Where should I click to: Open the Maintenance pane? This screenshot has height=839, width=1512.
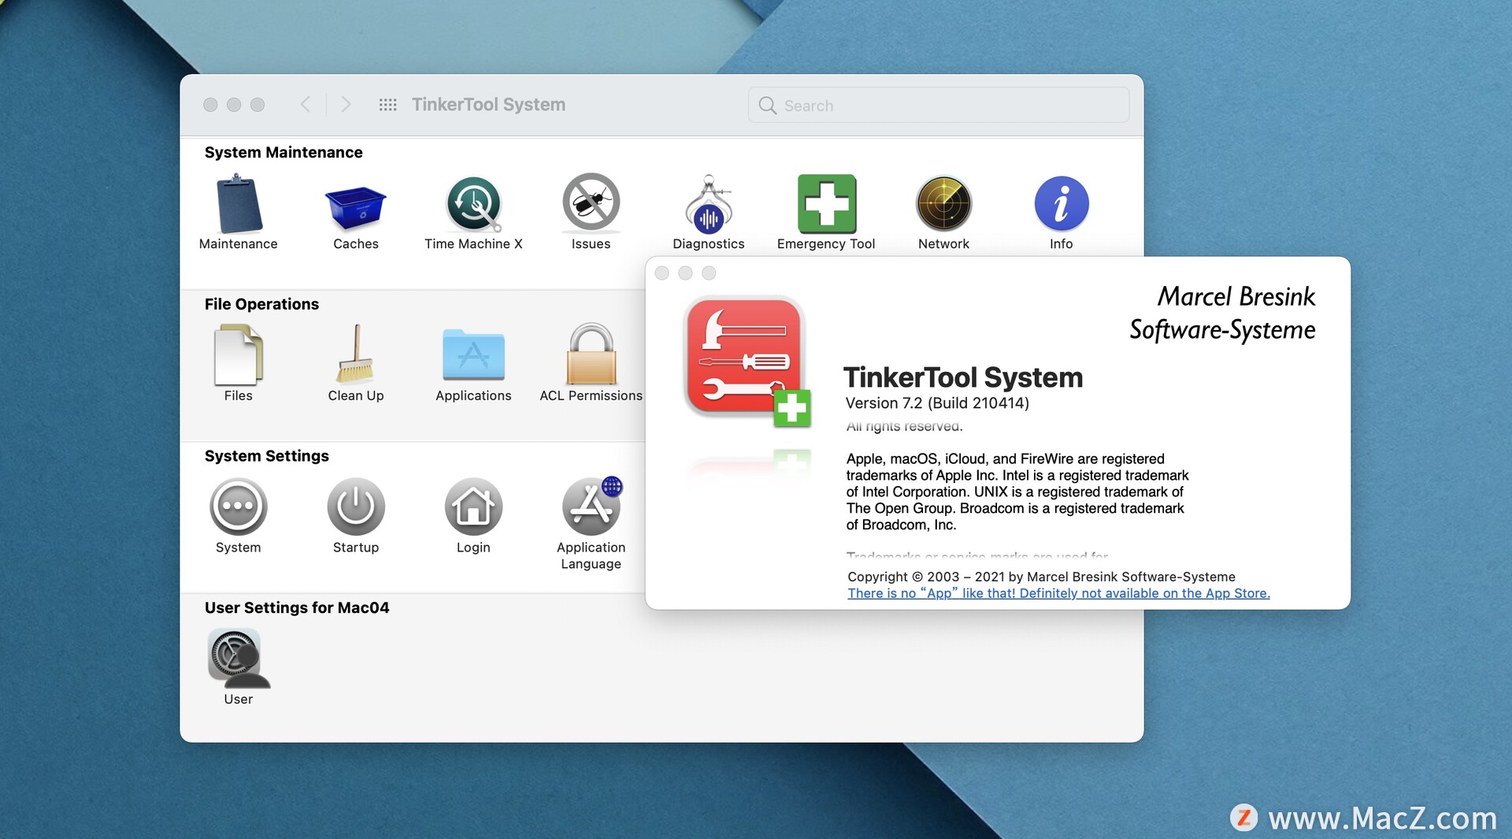238,211
